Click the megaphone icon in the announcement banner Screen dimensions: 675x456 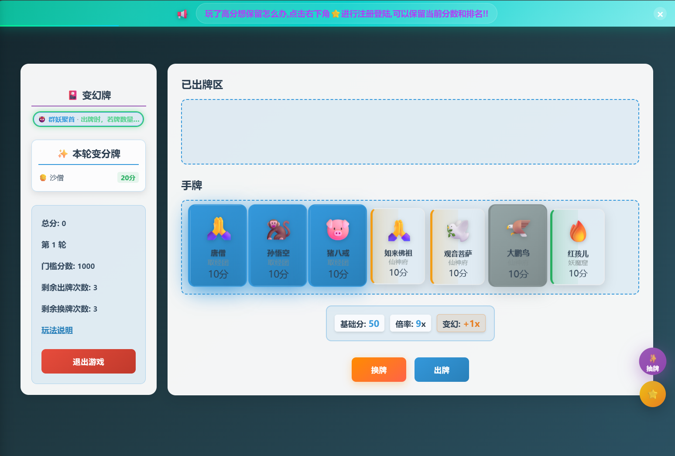183,14
